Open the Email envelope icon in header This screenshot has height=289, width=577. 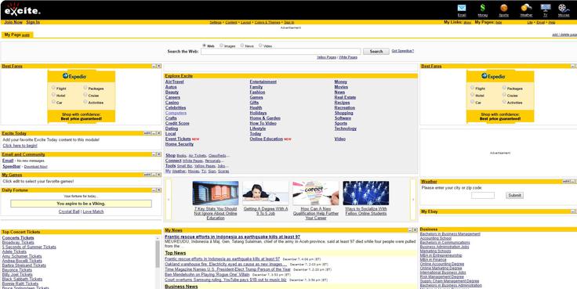coord(462,8)
